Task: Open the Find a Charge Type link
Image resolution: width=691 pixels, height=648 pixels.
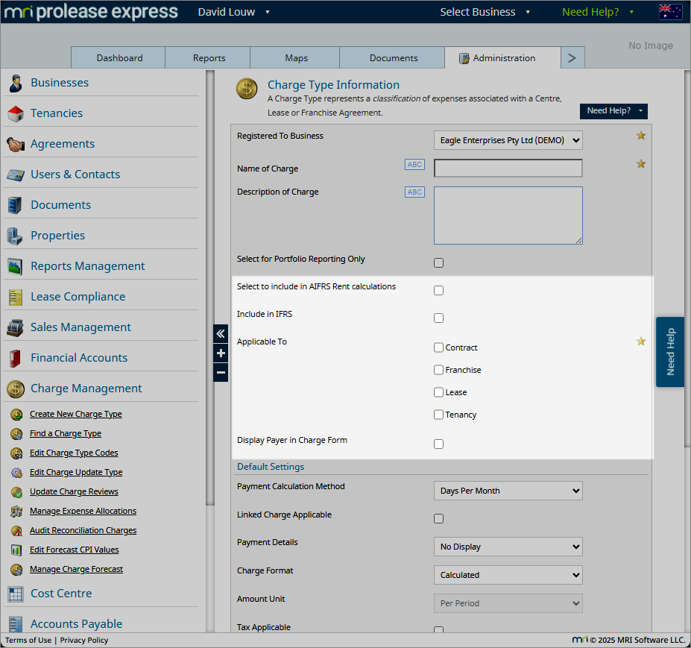Action: (x=66, y=434)
